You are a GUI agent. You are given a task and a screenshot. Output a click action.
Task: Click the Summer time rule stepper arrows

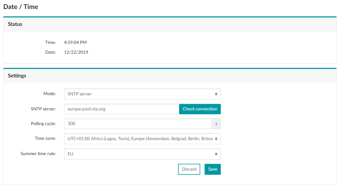[x=216, y=154]
